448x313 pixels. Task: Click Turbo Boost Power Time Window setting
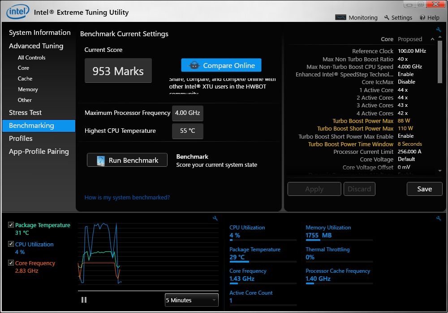pos(351,144)
